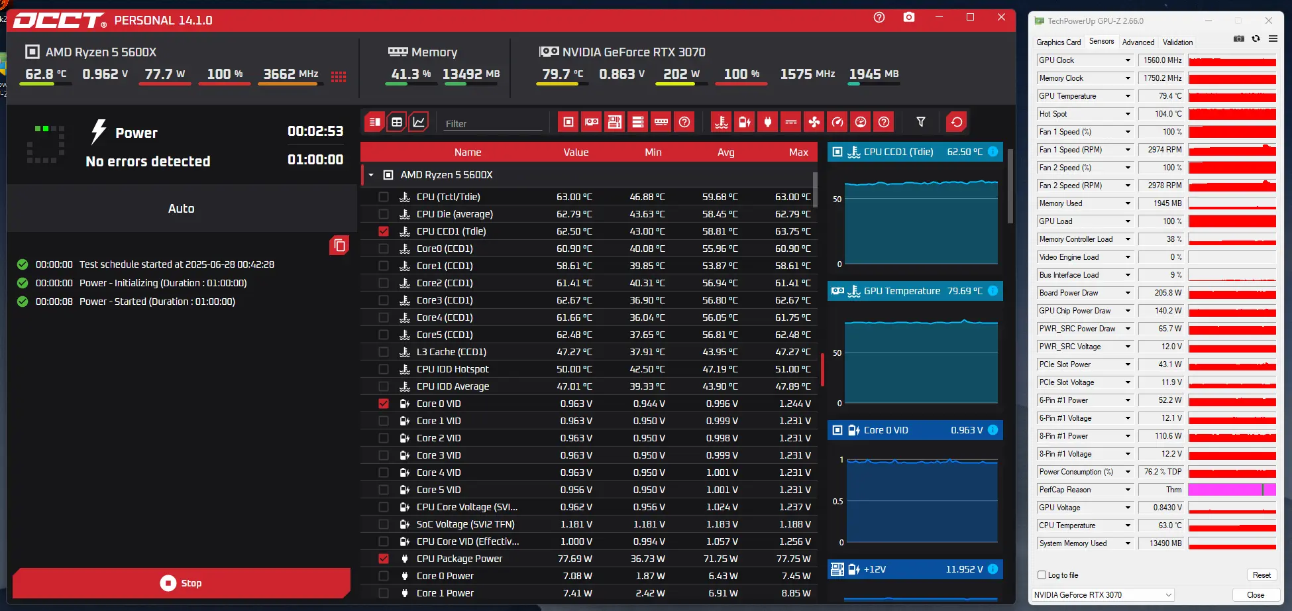The height and width of the screenshot is (611, 1292).
Task: Filter sensors by temperature thermometer icon
Action: coord(722,122)
